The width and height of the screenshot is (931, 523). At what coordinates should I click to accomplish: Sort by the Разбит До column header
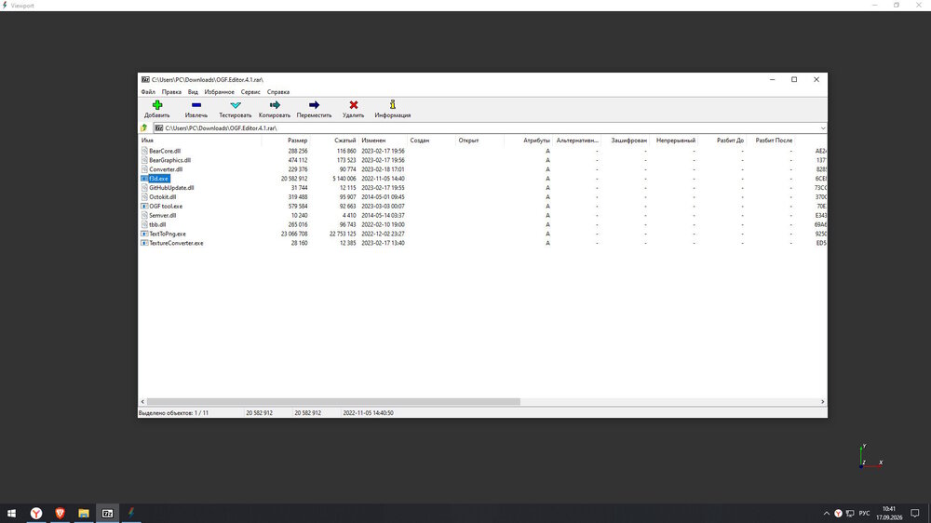(x=722, y=141)
